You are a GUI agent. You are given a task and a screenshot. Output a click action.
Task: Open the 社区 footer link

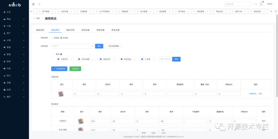(x=153, y=133)
